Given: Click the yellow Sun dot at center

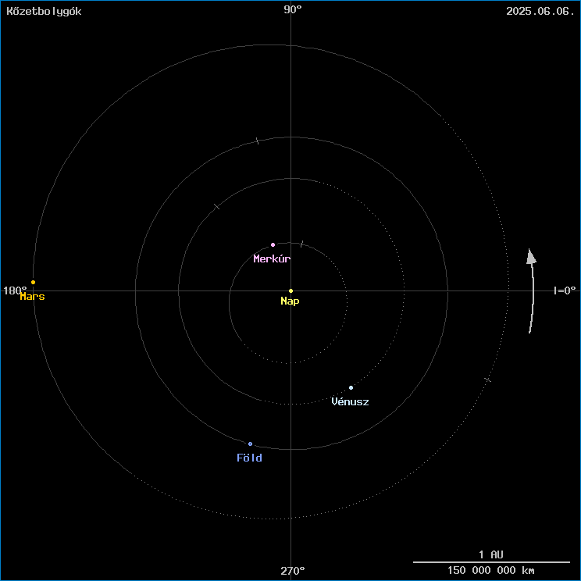Looking at the screenshot, I should coord(290,290).
